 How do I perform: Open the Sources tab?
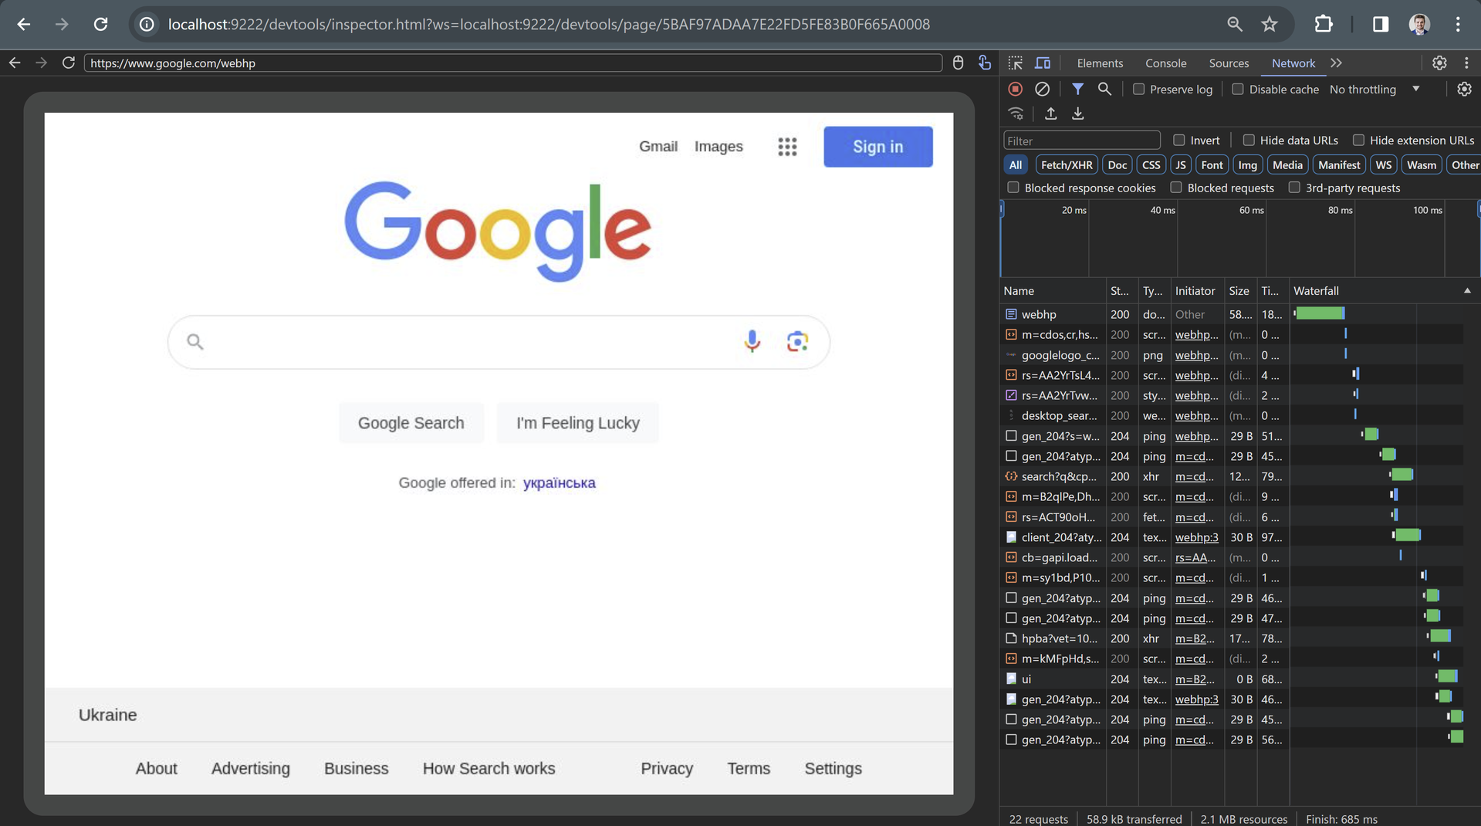(x=1229, y=63)
